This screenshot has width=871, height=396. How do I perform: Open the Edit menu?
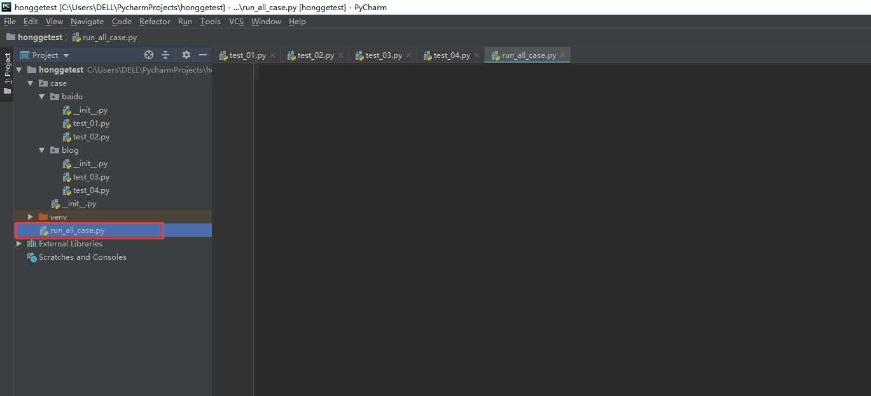(x=31, y=22)
